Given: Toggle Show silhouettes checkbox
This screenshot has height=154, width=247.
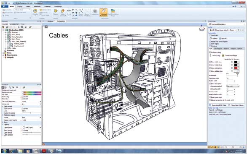Looking at the screenshot, I should (x=210, y=84).
